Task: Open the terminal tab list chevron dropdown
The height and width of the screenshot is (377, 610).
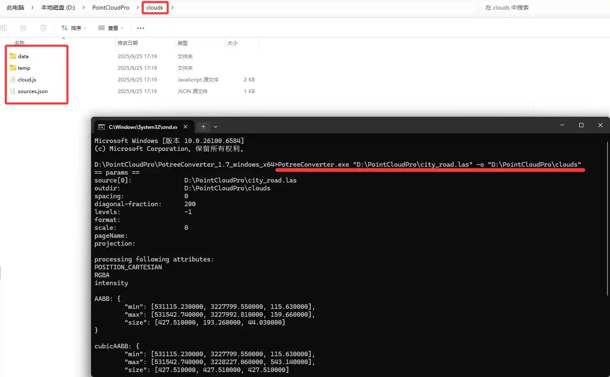Action: (215, 127)
